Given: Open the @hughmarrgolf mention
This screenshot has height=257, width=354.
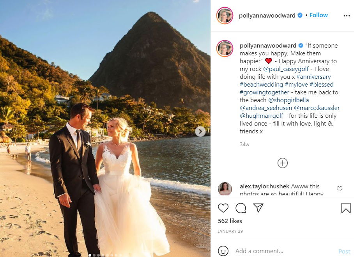Looking at the screenshot, I should tap(261, 115).
